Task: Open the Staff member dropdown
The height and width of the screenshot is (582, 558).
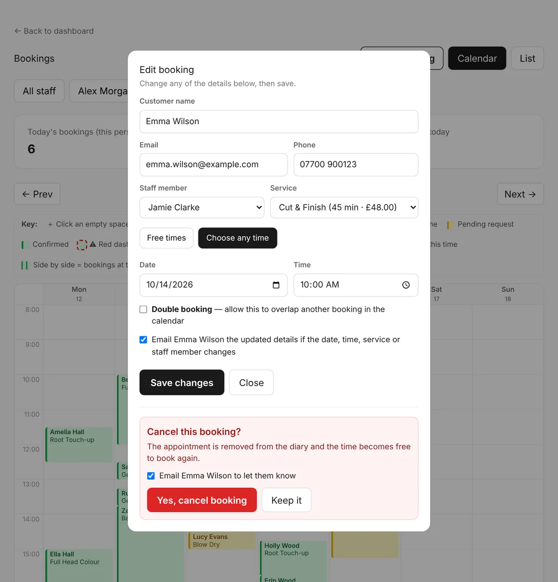Action: [202, 208]
